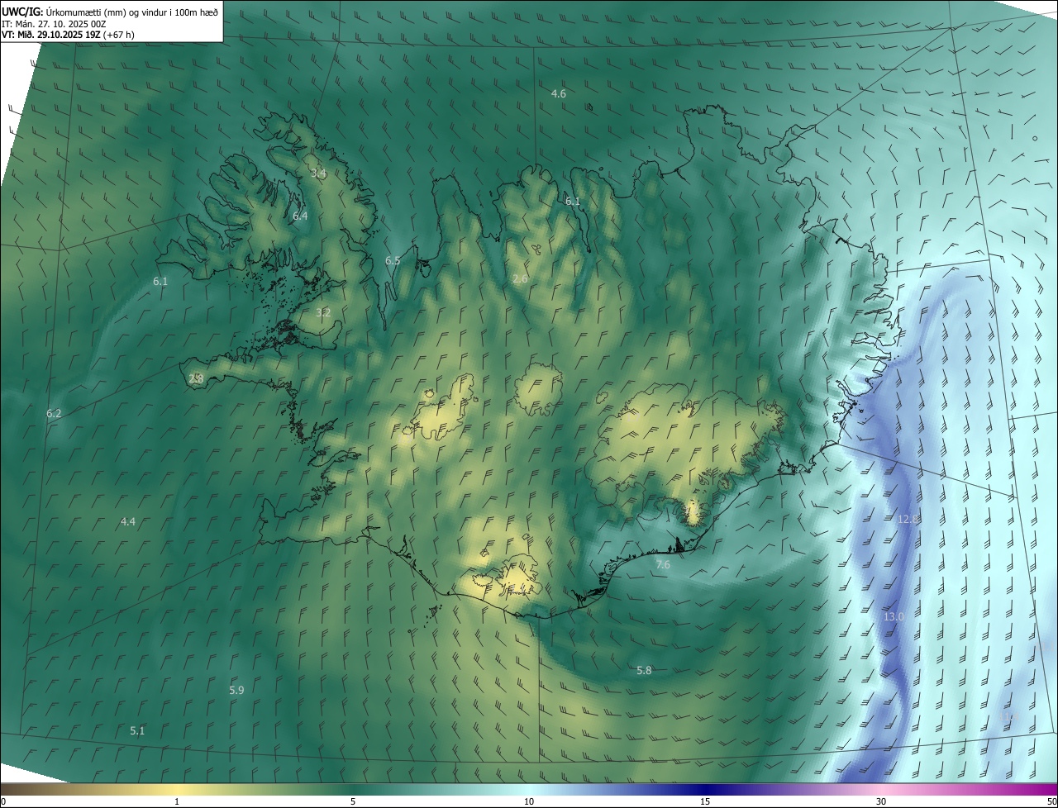
Task: Select the valid time line 'VT: Mið. 29.10.2025 19Z (+67 h)'
Action: point(68,35)
